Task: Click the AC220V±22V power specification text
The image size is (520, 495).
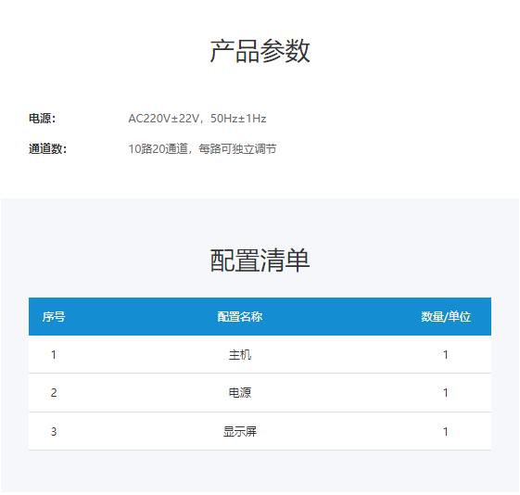Action: [x=164, y=119]
